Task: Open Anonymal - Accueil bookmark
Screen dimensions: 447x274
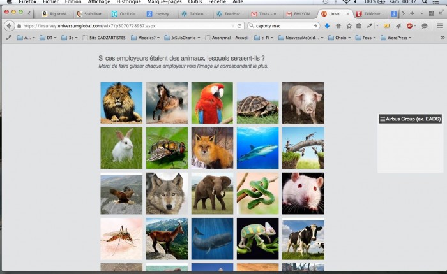Action: click(227, 38)
